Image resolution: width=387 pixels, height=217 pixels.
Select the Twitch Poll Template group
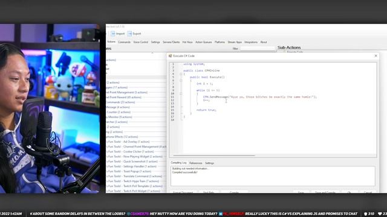pyautogui.click(x=134, y=186)
